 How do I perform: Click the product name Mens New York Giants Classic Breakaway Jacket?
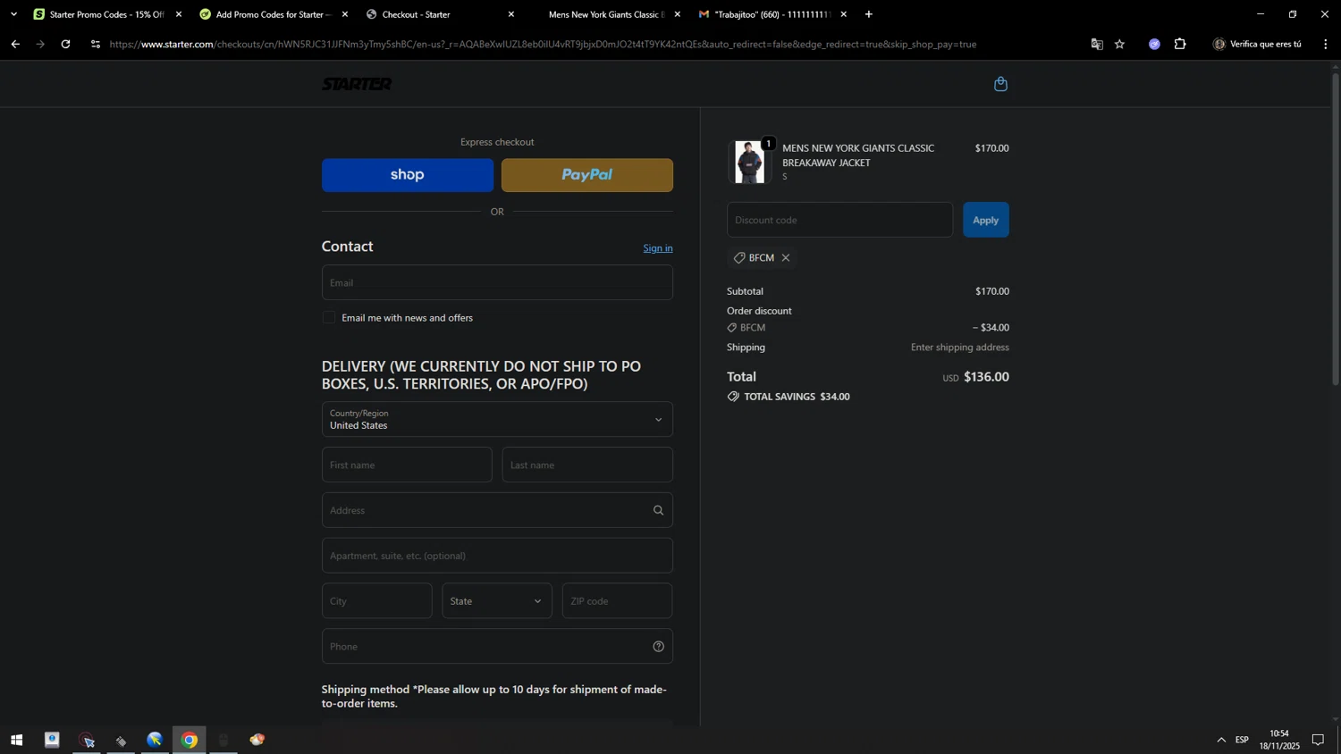858,155
